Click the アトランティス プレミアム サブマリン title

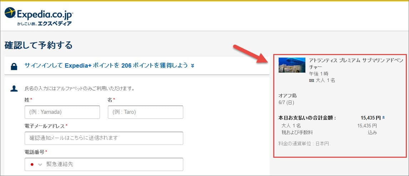coord(356,63)
